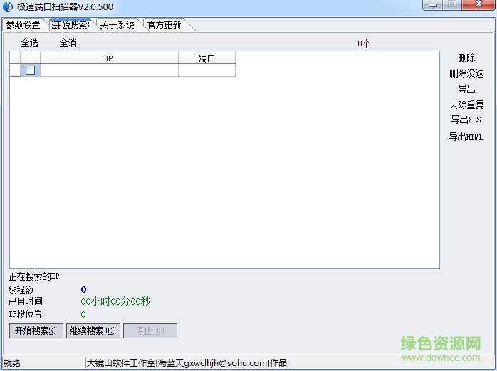Click the 端口 column header

pos(206,58)
